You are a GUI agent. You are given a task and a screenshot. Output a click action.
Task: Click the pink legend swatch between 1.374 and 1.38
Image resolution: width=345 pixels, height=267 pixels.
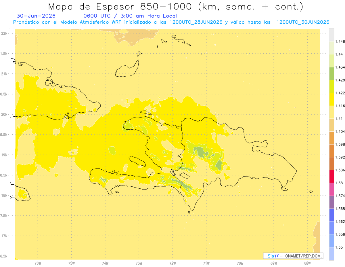(x=331, y=190)
